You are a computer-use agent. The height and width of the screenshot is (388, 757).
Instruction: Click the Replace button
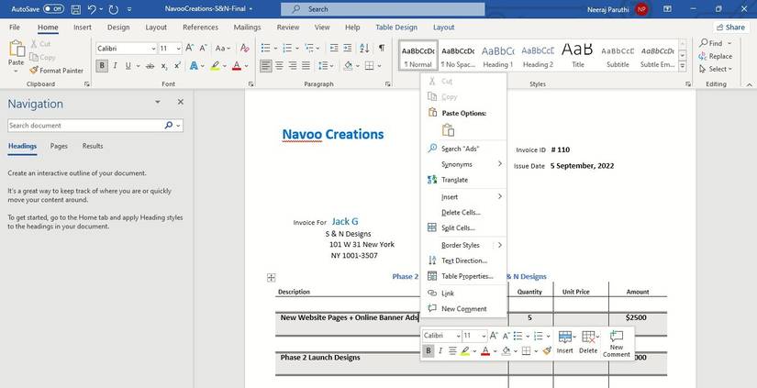click(x=716, y=56)
